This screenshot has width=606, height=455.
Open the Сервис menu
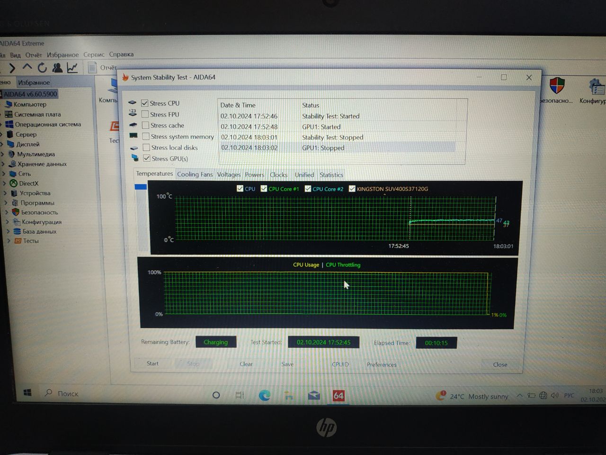click(x=94, y=55)
